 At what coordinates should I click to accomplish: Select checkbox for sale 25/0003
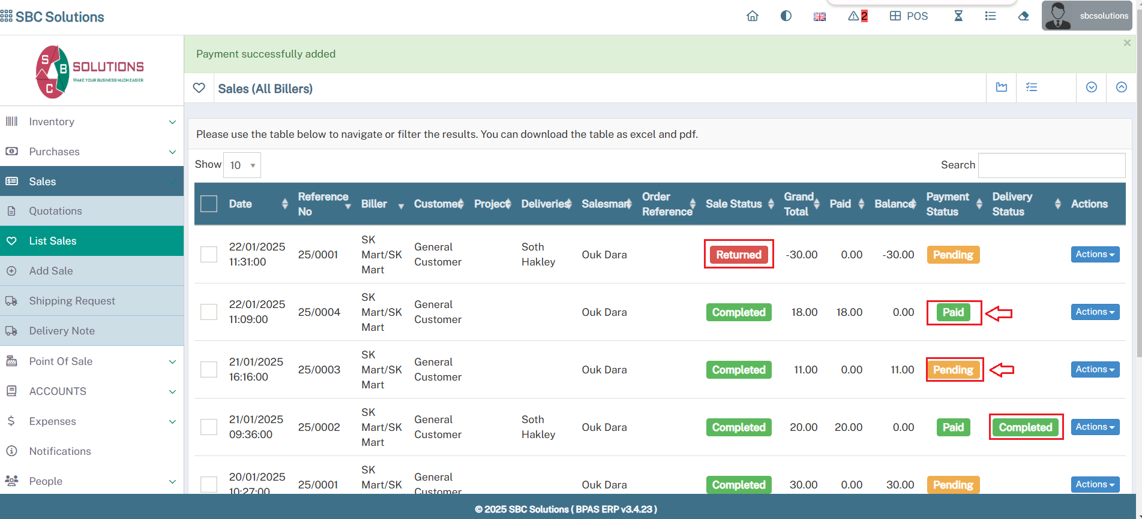[x=209, y=370]
